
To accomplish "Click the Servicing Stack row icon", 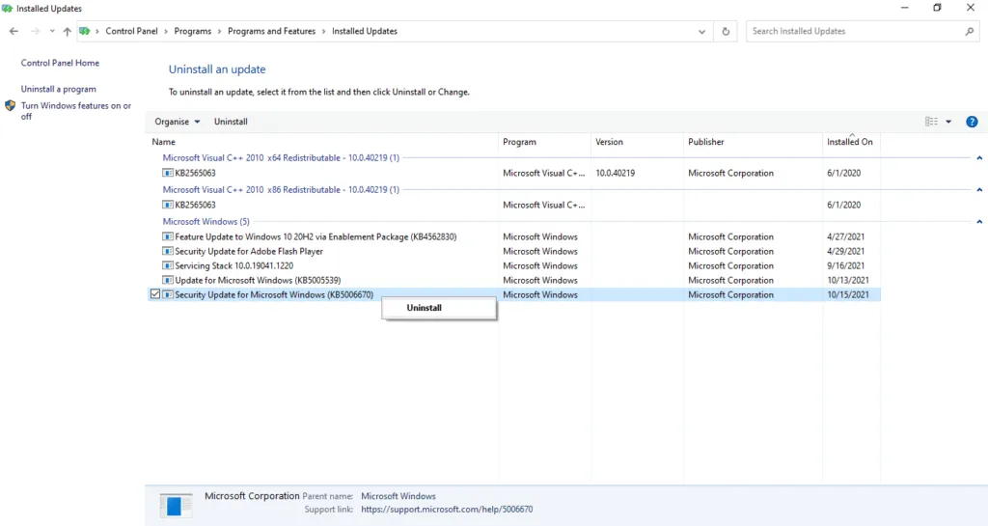I will pyautogui.click(x=168, y=265).
